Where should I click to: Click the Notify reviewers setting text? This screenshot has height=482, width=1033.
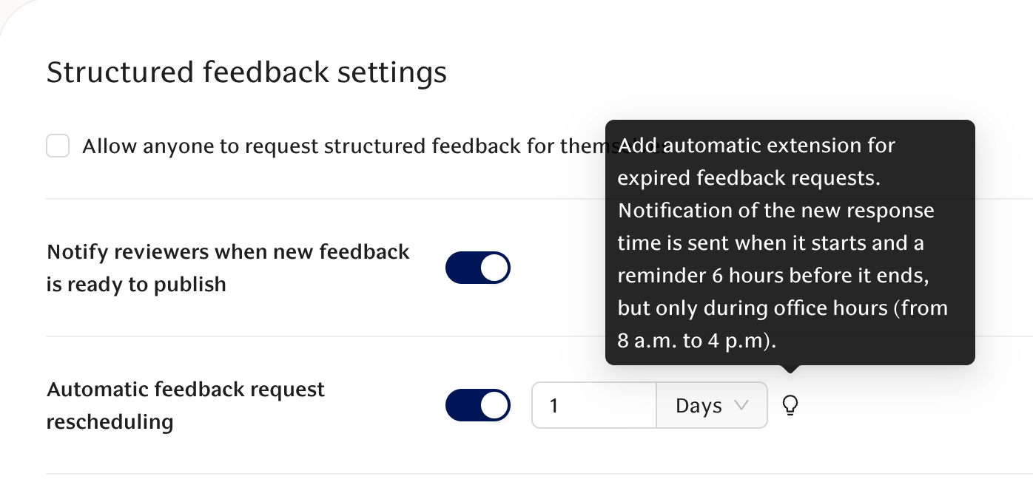(228, 268)
